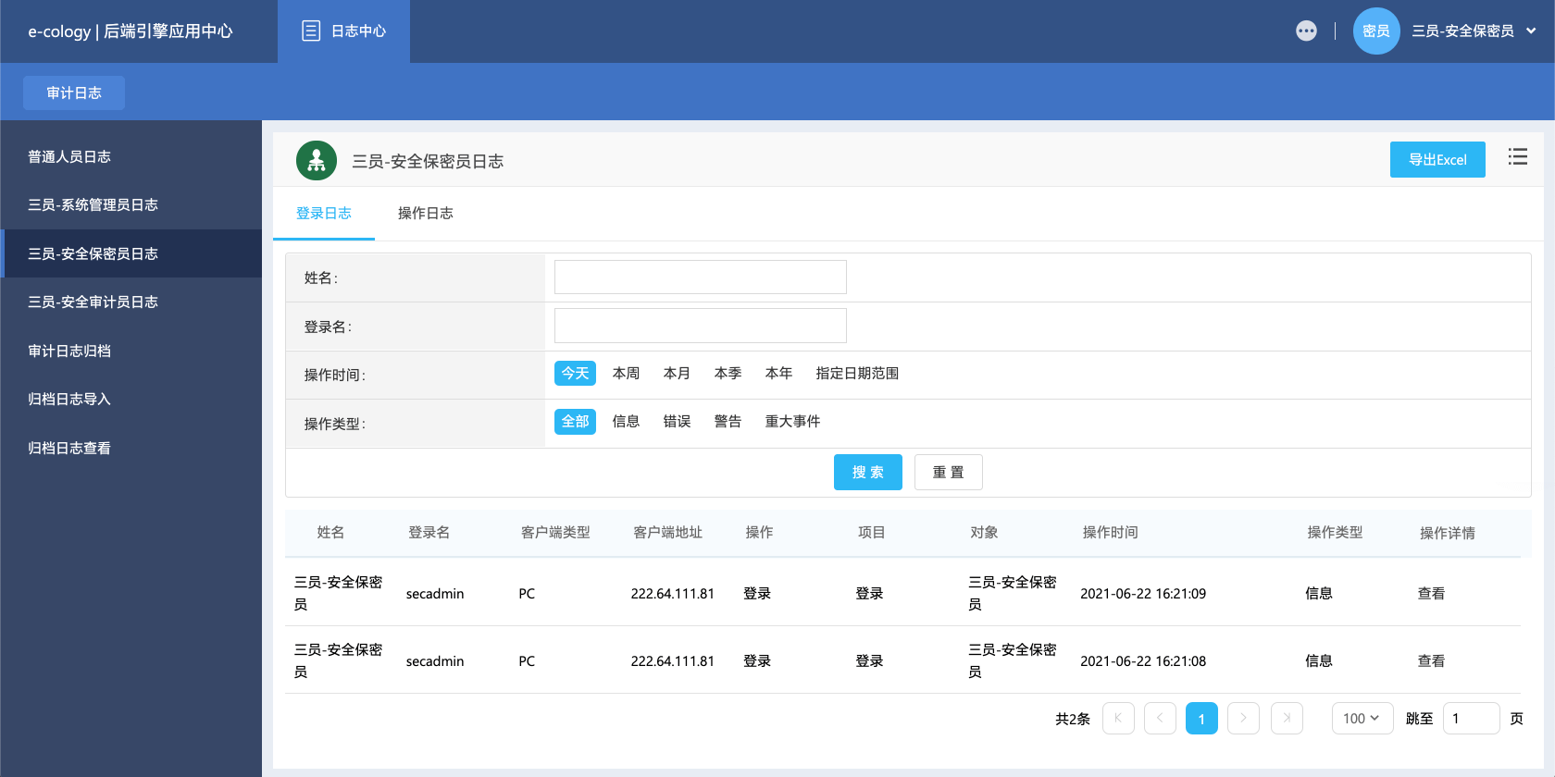Select 本季 operation time filter
The image size is (1555, 777).
pyautogui.click(x=728, y=373)
